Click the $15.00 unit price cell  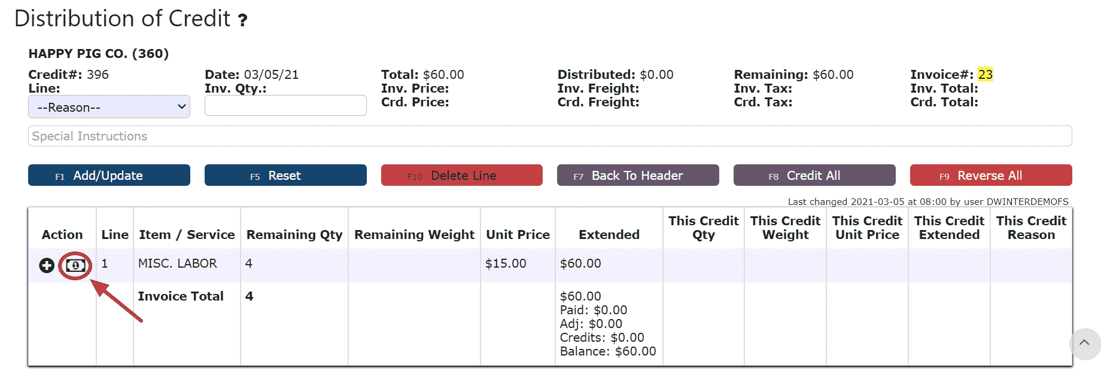pyautogui.click(x=506, y=263)
